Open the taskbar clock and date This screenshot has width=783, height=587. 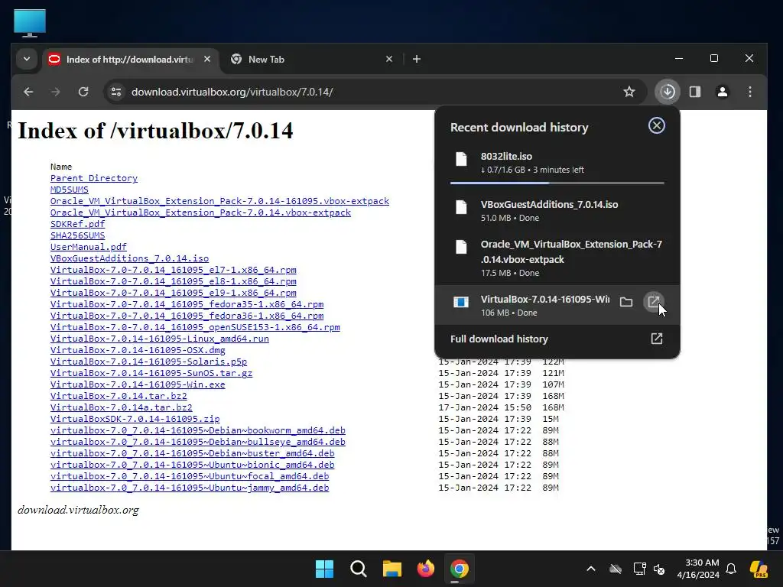point(698,569)
